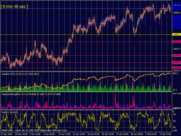The image size is (181, 136).
Task: Click the pink 103633 price level tag
Action: click(177, 62)
